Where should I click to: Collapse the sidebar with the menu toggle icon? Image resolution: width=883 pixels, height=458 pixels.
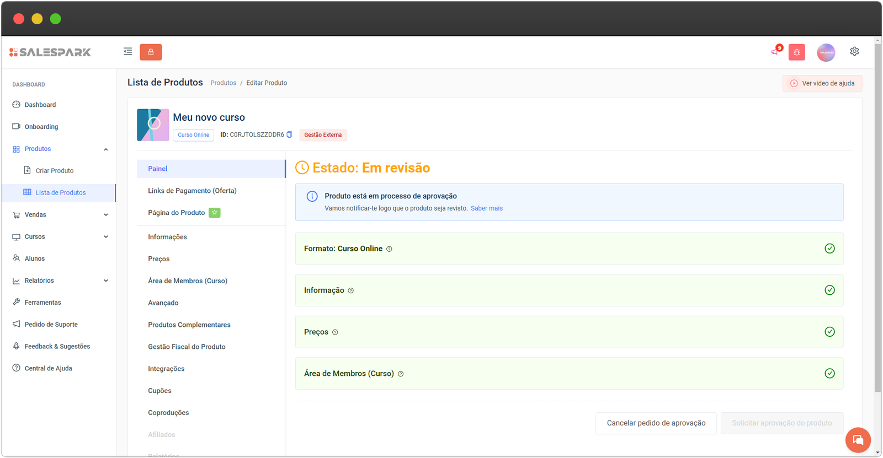coord(127,52)
